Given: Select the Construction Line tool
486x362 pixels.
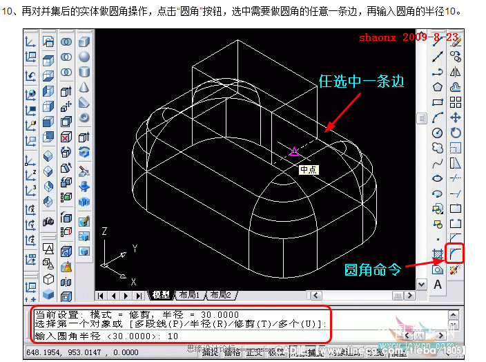Looking at the screenshot, I should pyautogui.click(x=438, y=57).
